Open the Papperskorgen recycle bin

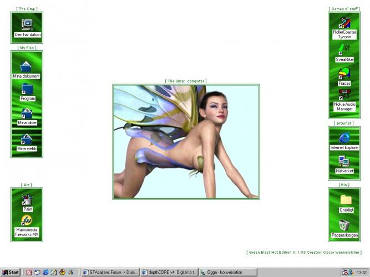pos(345,225)
